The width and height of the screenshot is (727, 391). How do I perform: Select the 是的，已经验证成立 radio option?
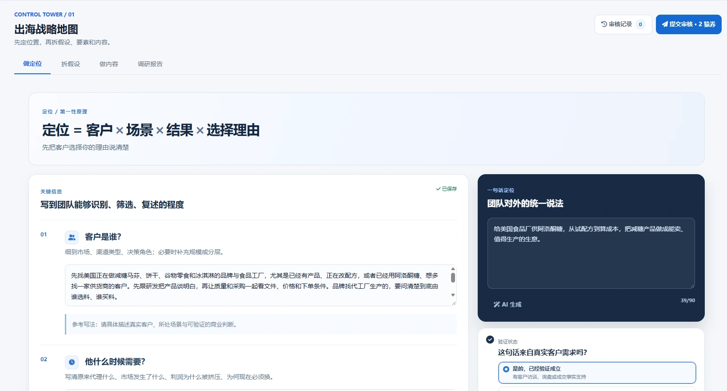[597, 373]
